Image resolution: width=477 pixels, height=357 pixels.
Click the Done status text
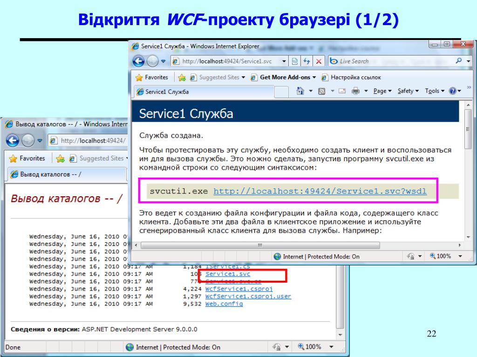13,347
